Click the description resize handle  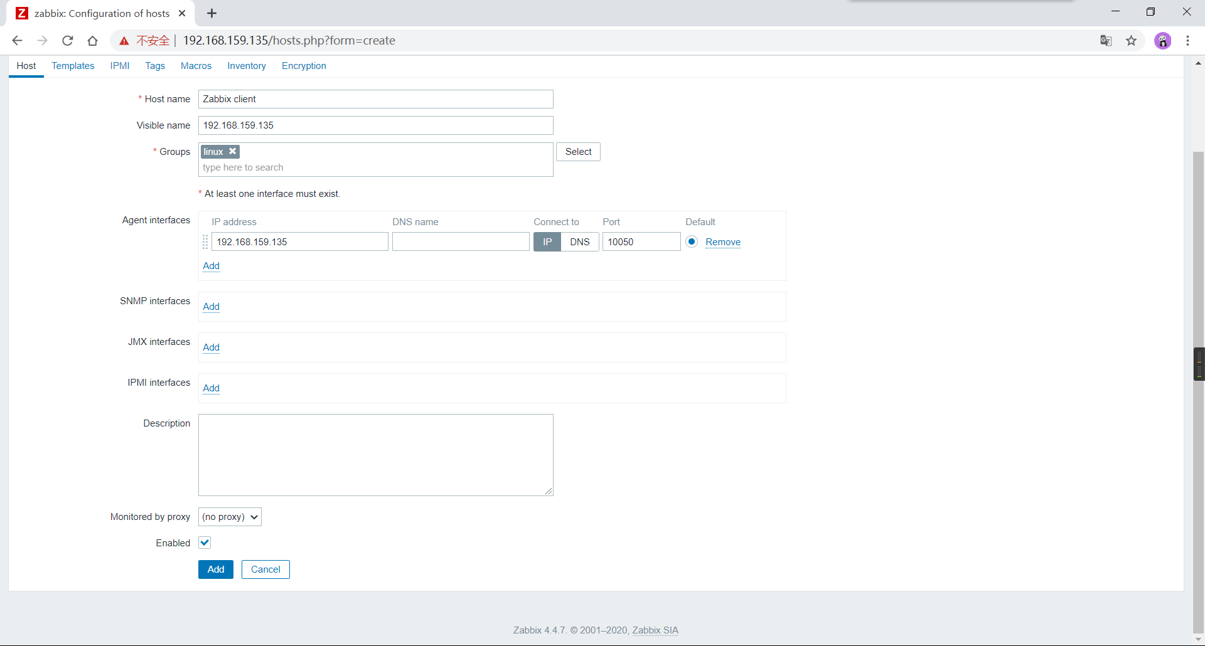(549, 491)
